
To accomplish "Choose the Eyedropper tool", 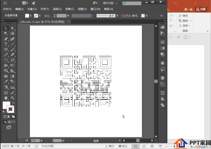I will point(6,82).
